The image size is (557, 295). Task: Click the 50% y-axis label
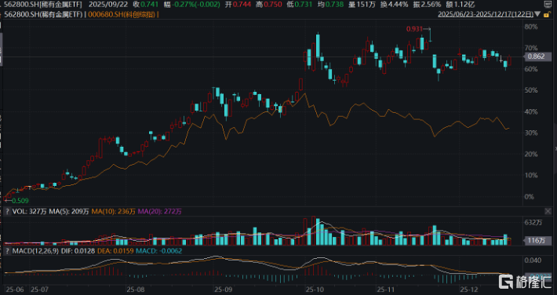point(531,90)
